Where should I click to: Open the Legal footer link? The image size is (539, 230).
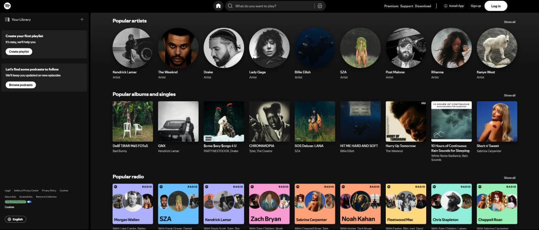8,190
